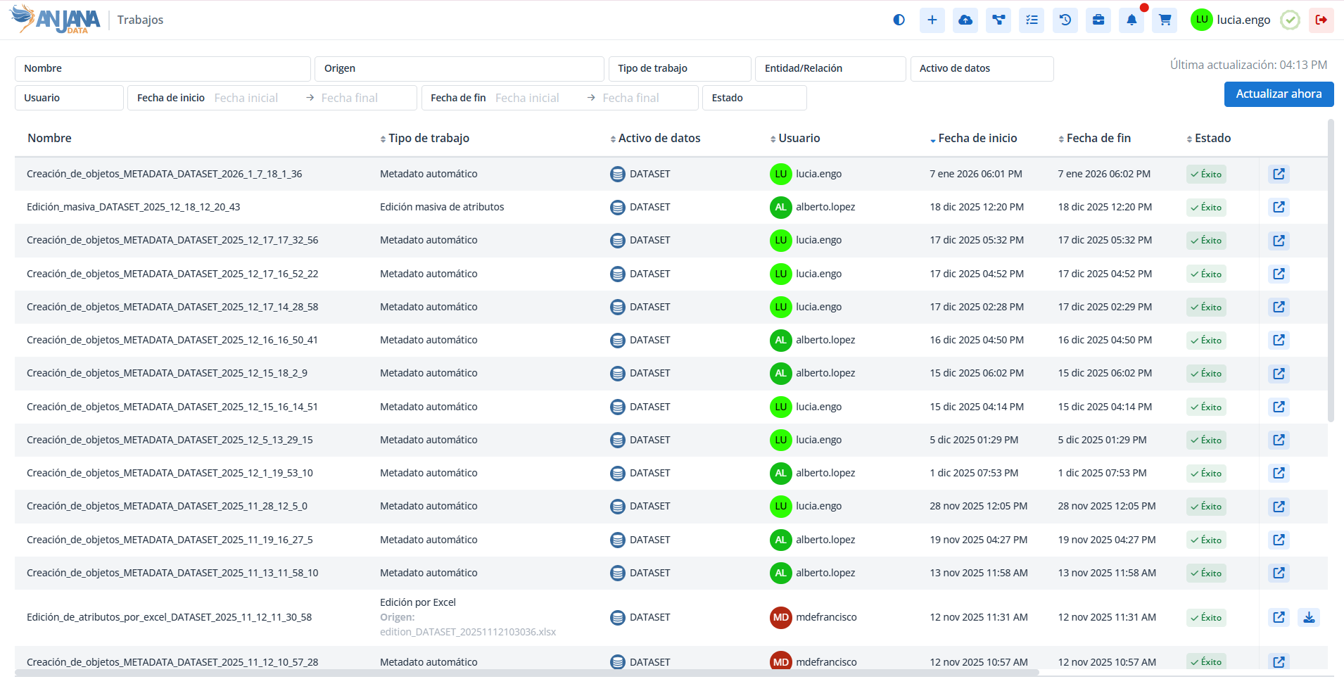Open the briefcase icon in top toolbar

1098,20
